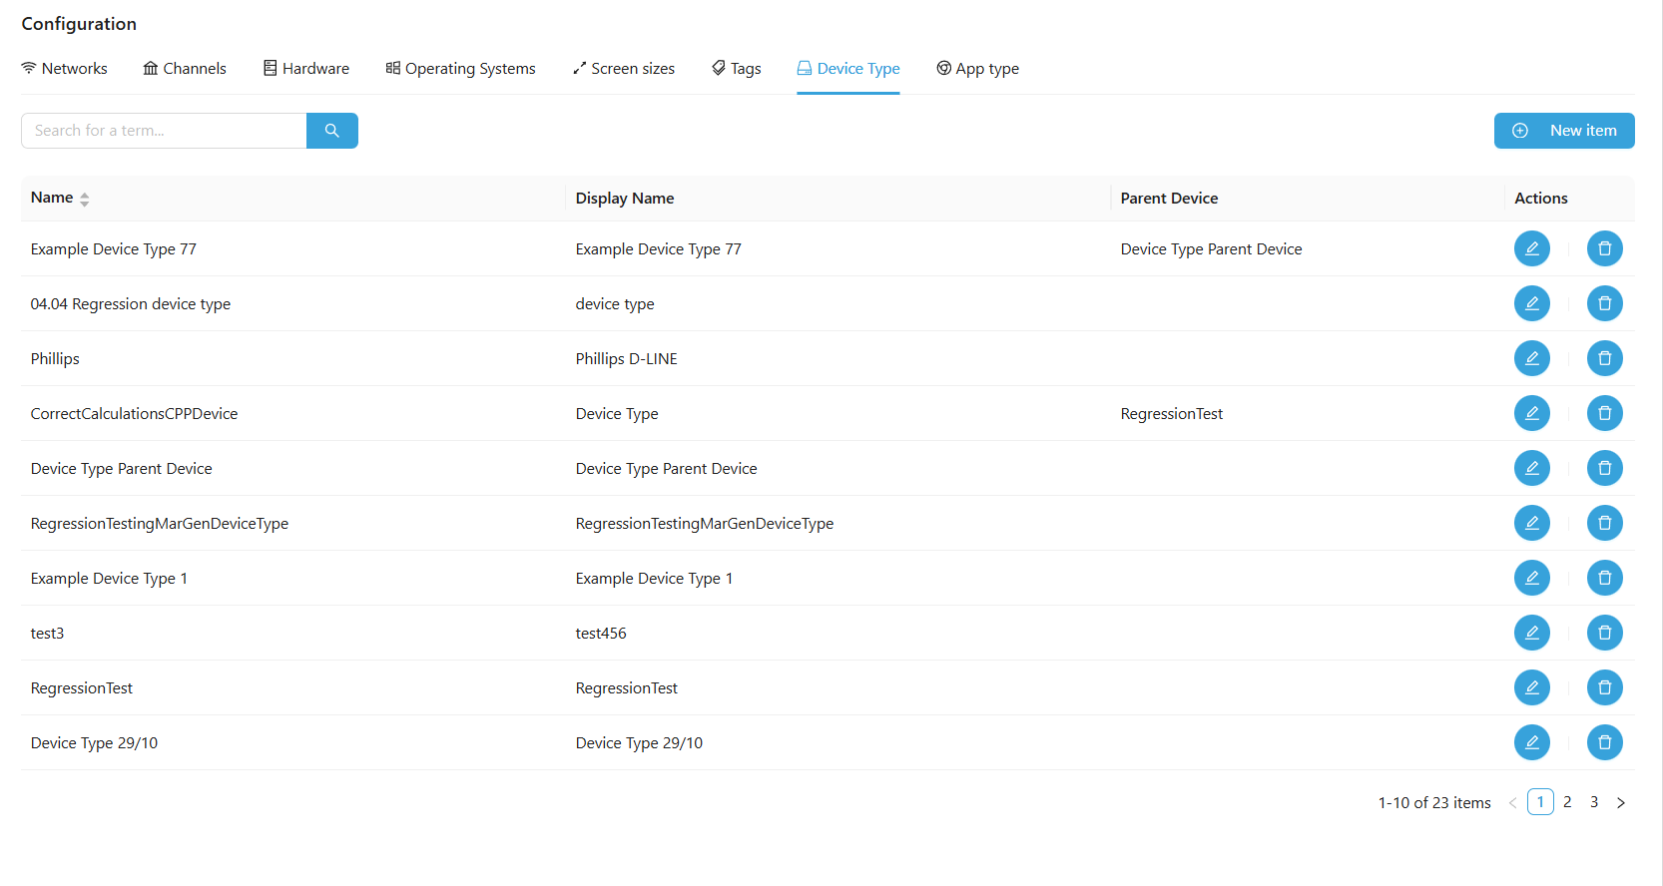The image size is (1663, 886).
Task: Focus the Search for a term field
Action: (x=164, y=131)
